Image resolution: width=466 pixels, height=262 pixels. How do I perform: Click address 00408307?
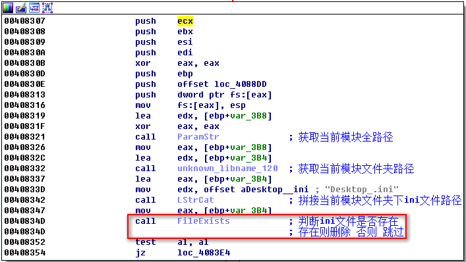[x=24, y=21]
